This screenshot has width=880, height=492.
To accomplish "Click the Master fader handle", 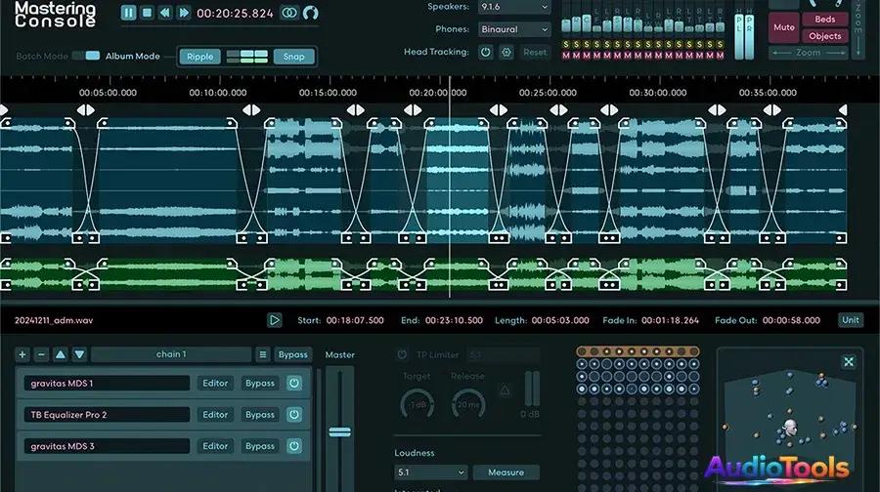I will 339,432.
